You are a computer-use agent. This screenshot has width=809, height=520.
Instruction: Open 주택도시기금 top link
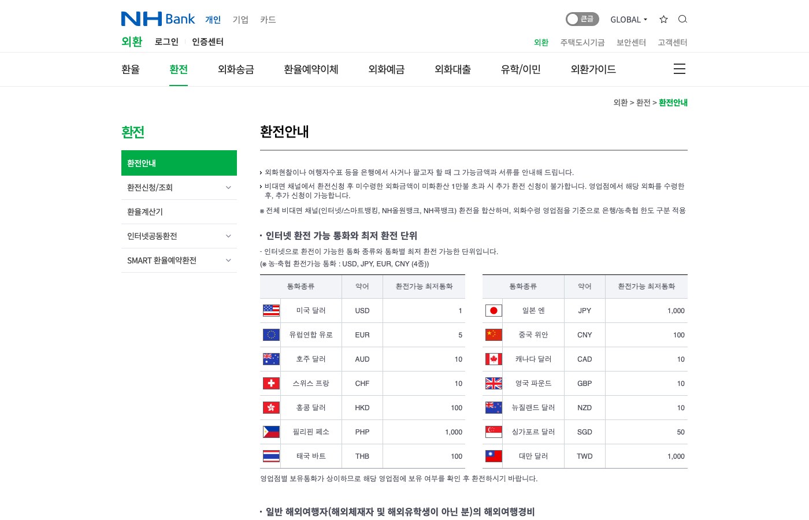[x=582, y=43]
